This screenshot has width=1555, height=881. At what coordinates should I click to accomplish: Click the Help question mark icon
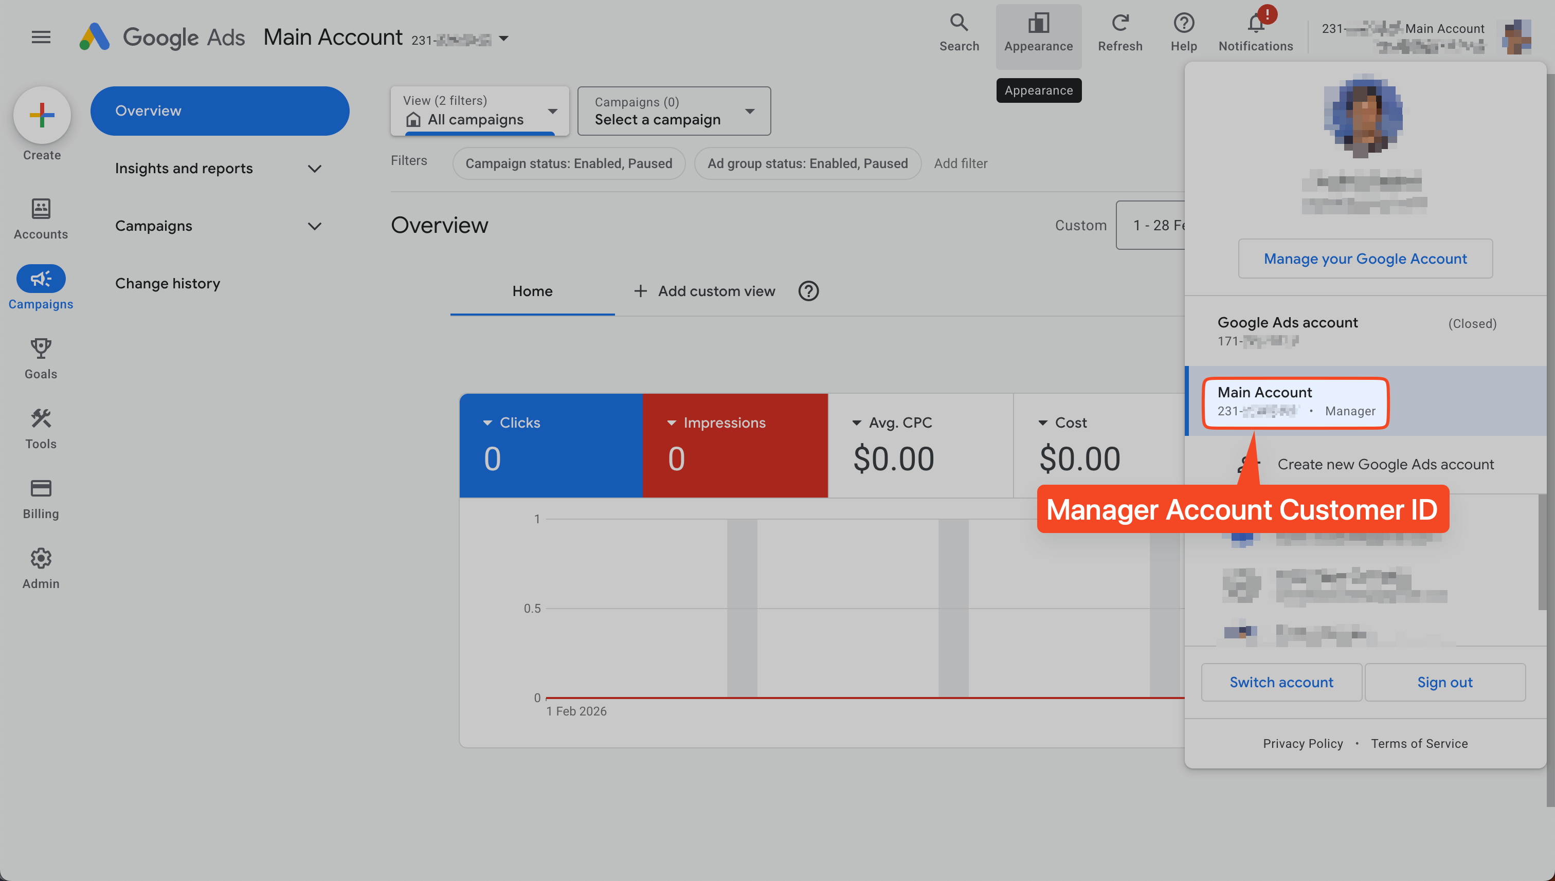pyautogui.click(x=1183, y=23)
